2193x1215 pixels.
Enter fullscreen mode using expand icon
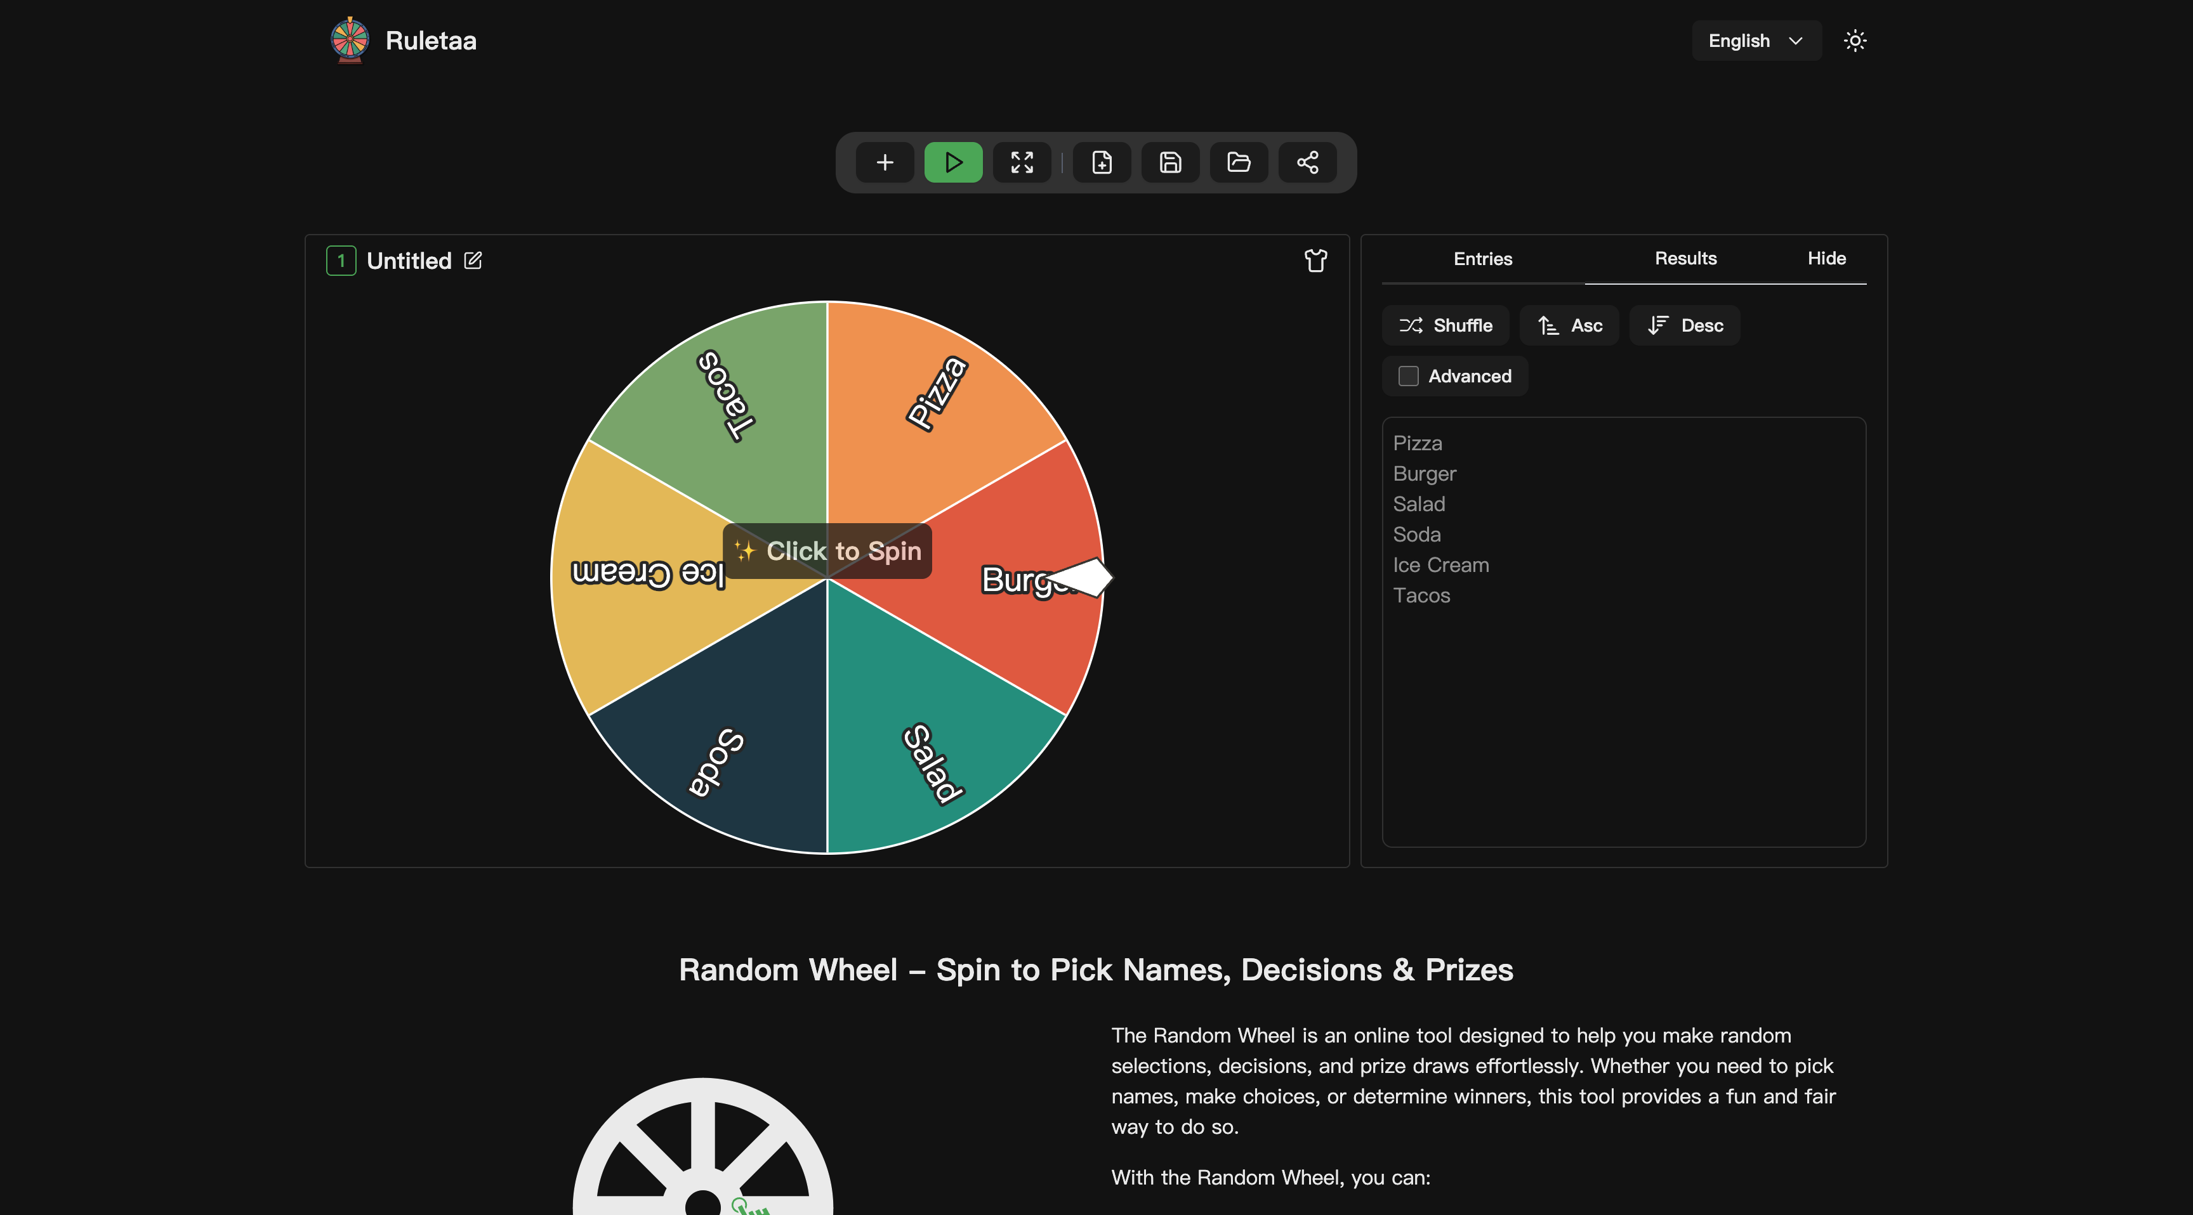point(1022,162)
